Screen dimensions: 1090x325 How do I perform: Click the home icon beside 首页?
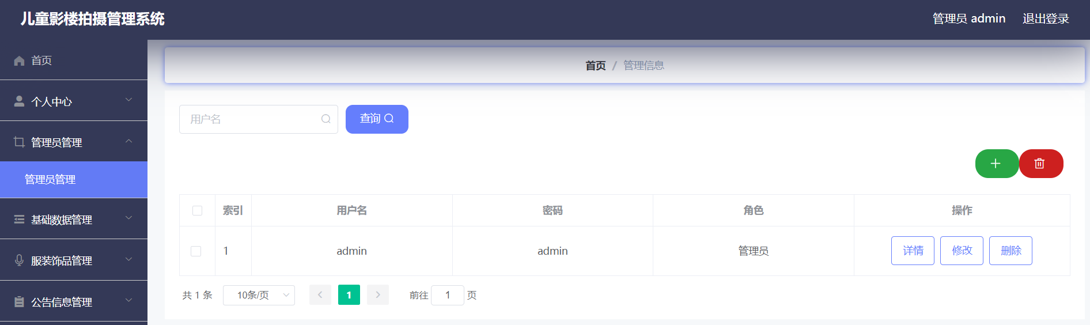19,61
